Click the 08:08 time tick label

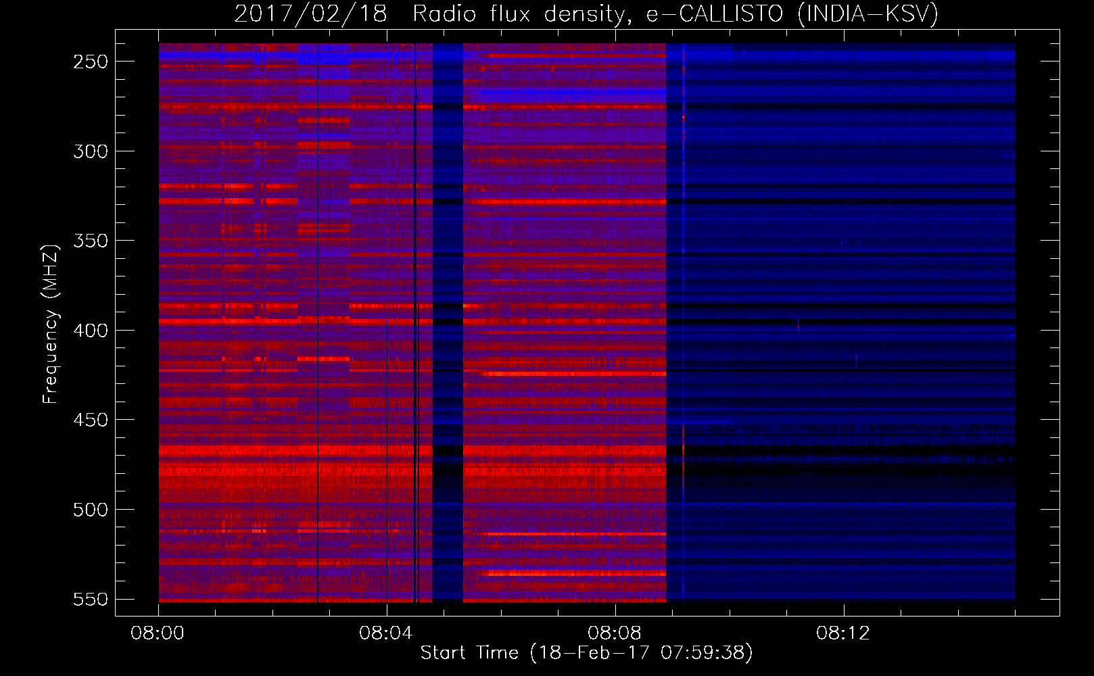615,633
